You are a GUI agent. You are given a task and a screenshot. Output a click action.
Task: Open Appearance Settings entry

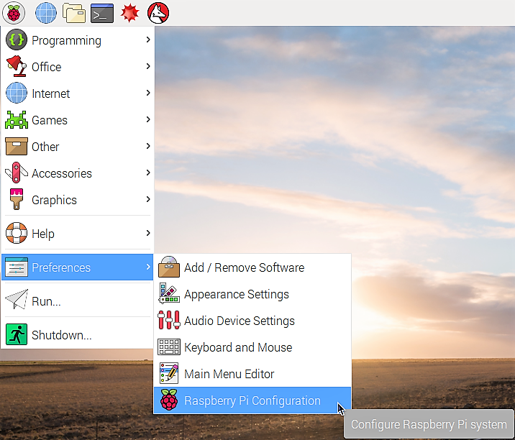tap(252, 294)
